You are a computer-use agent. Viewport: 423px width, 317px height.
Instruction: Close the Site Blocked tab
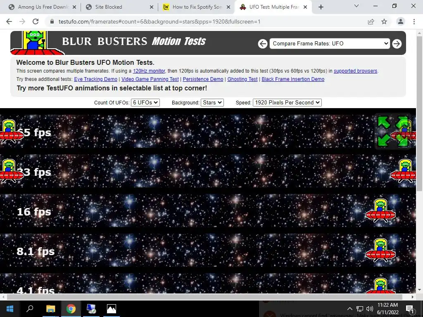point(152,7)
